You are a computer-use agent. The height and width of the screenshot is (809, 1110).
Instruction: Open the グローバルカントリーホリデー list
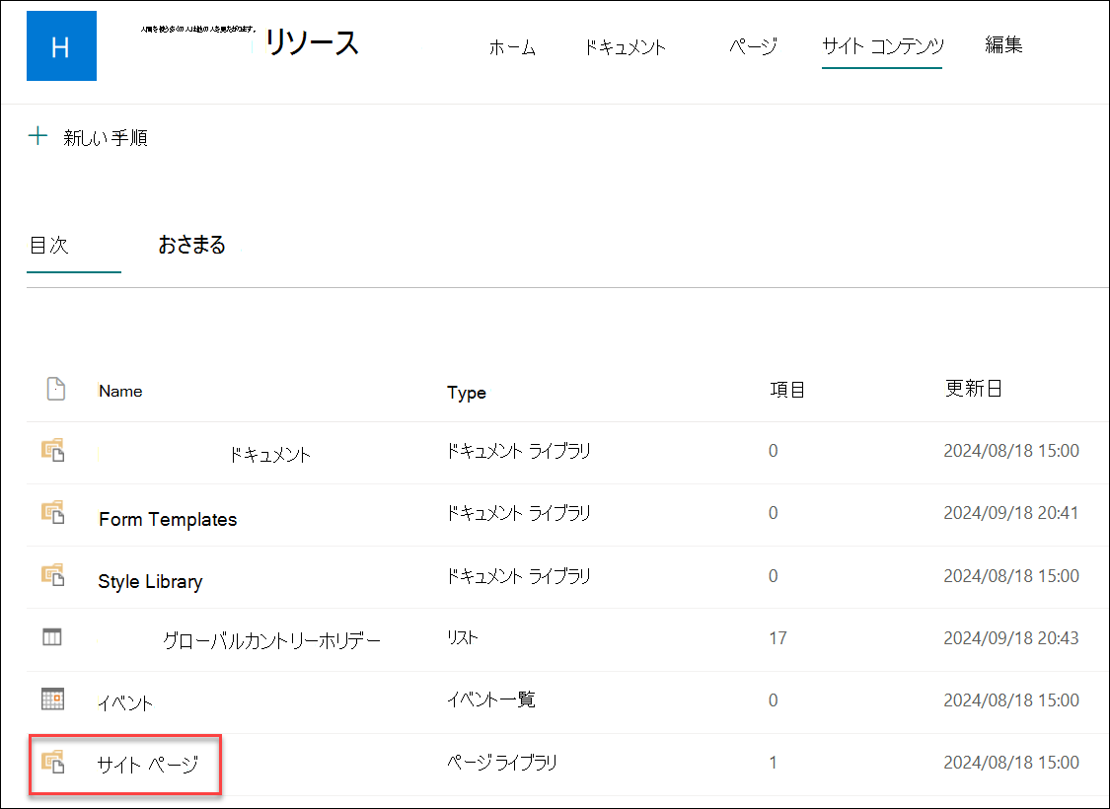pos(272,641)
